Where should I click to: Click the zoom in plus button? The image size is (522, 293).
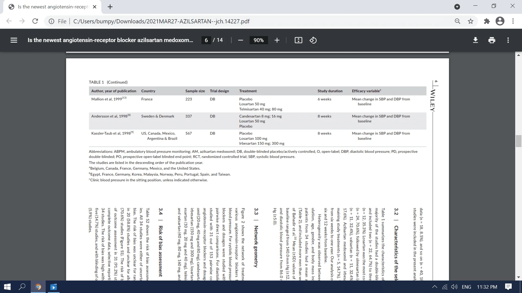pos(277,40)
